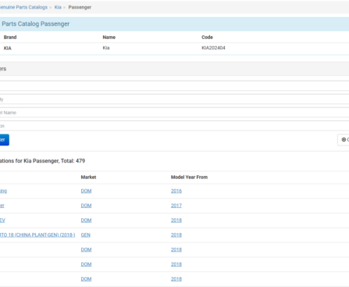
Task: Open the GEN market link
Action: [86, 235]
